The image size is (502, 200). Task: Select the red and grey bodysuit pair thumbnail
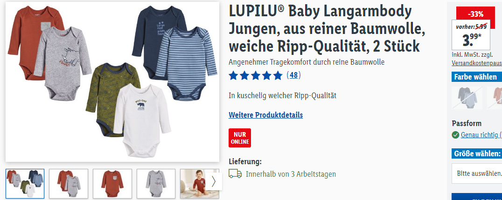tap(69, 184)
